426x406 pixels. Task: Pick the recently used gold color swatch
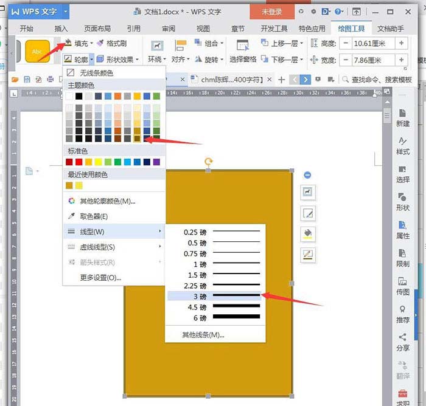[x=69, y=185]
